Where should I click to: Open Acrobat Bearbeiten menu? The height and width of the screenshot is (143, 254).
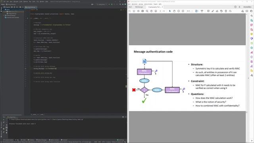point(135,4)
